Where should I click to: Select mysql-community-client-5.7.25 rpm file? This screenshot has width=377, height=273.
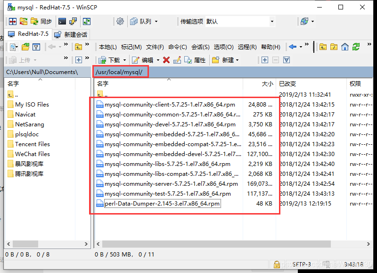point(166,105)
